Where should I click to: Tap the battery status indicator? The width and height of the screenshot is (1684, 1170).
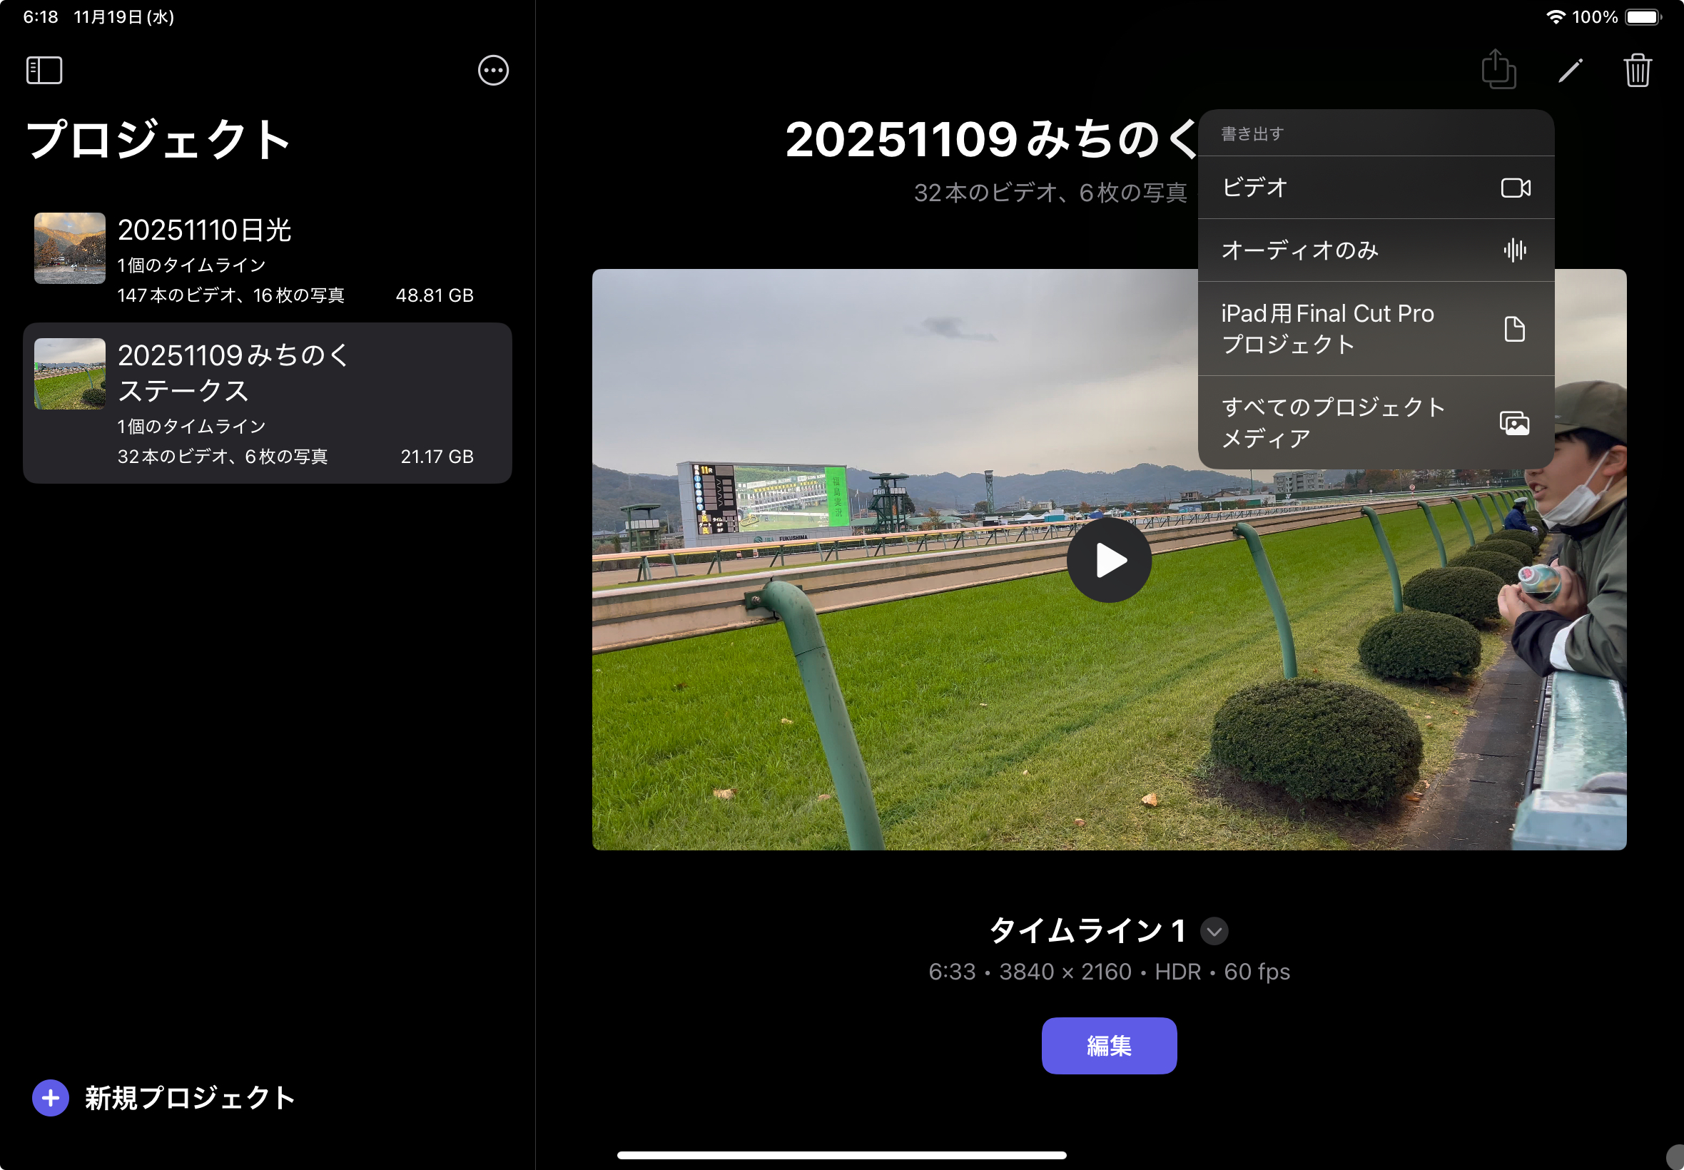1642,17
